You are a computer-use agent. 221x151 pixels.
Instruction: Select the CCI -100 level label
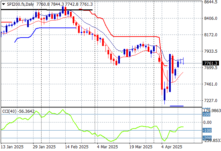pyautogui.click(x=207, y=131)
